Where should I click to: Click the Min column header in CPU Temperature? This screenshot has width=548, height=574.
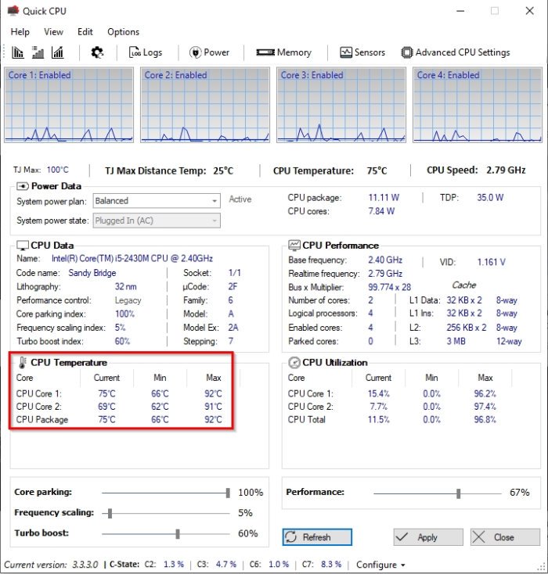(160, 378)
